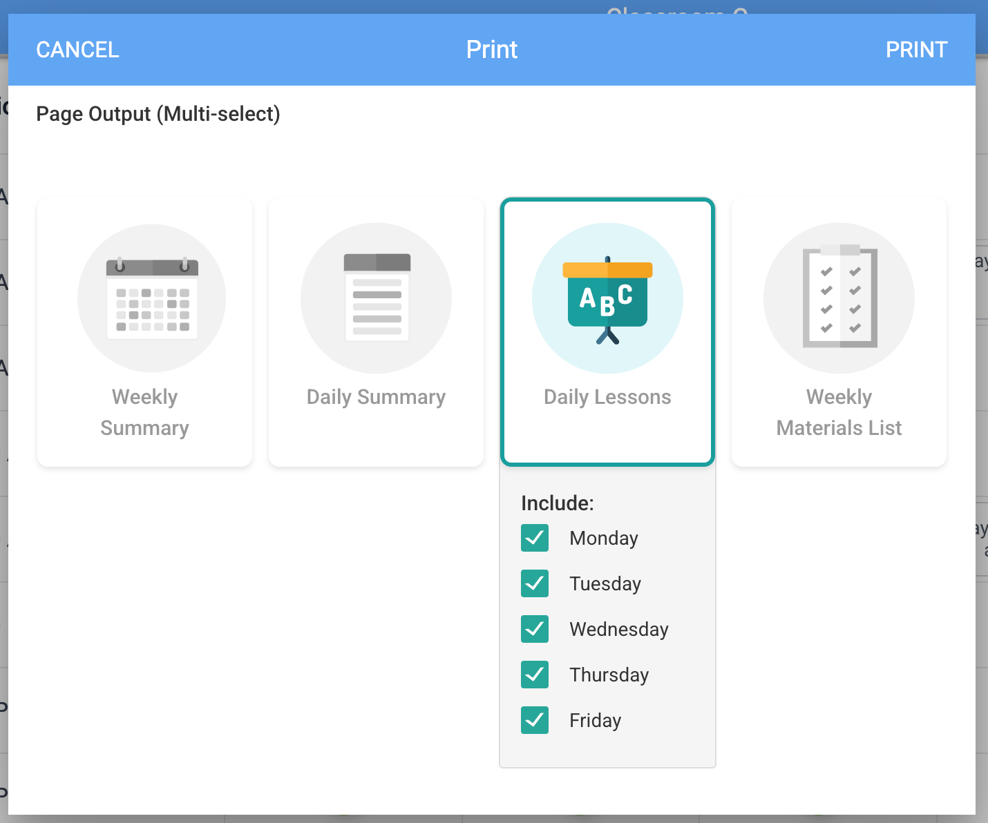Image resolution: width=988 pixels, height=823 pixels.
Task: Click the Weekly Materials List clipboard icon
Action: 839,298
